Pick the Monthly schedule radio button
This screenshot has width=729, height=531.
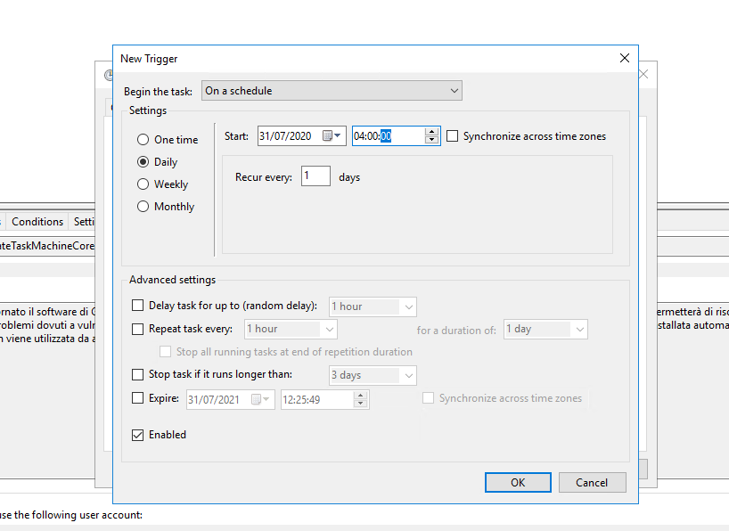[143, 207]
